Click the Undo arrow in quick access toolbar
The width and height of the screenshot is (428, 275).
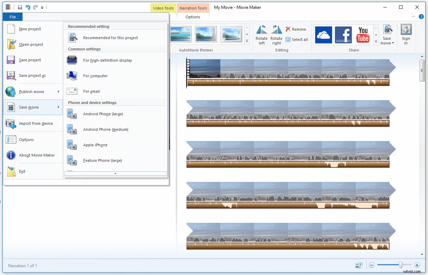27,7
